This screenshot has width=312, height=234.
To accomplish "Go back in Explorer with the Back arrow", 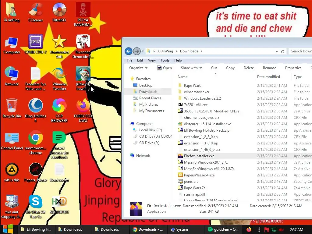I will pos(129,51).
